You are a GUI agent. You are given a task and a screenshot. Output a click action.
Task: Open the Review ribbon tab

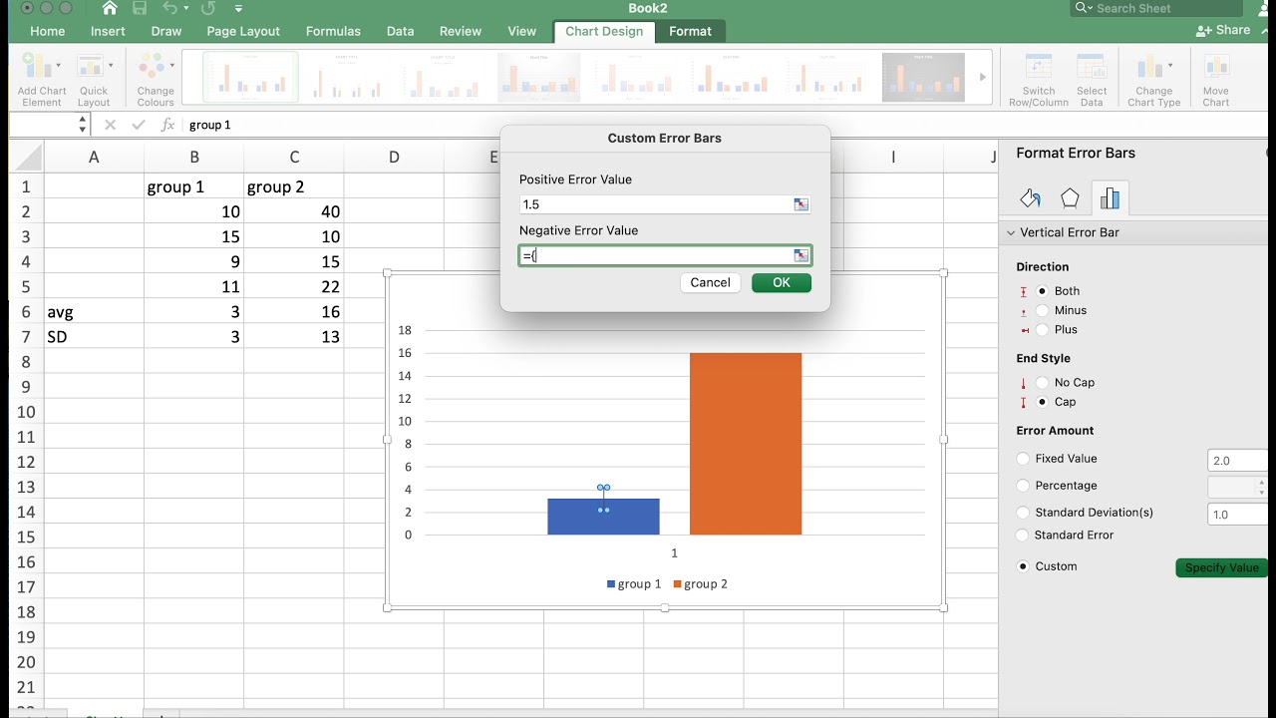[461, 31]
